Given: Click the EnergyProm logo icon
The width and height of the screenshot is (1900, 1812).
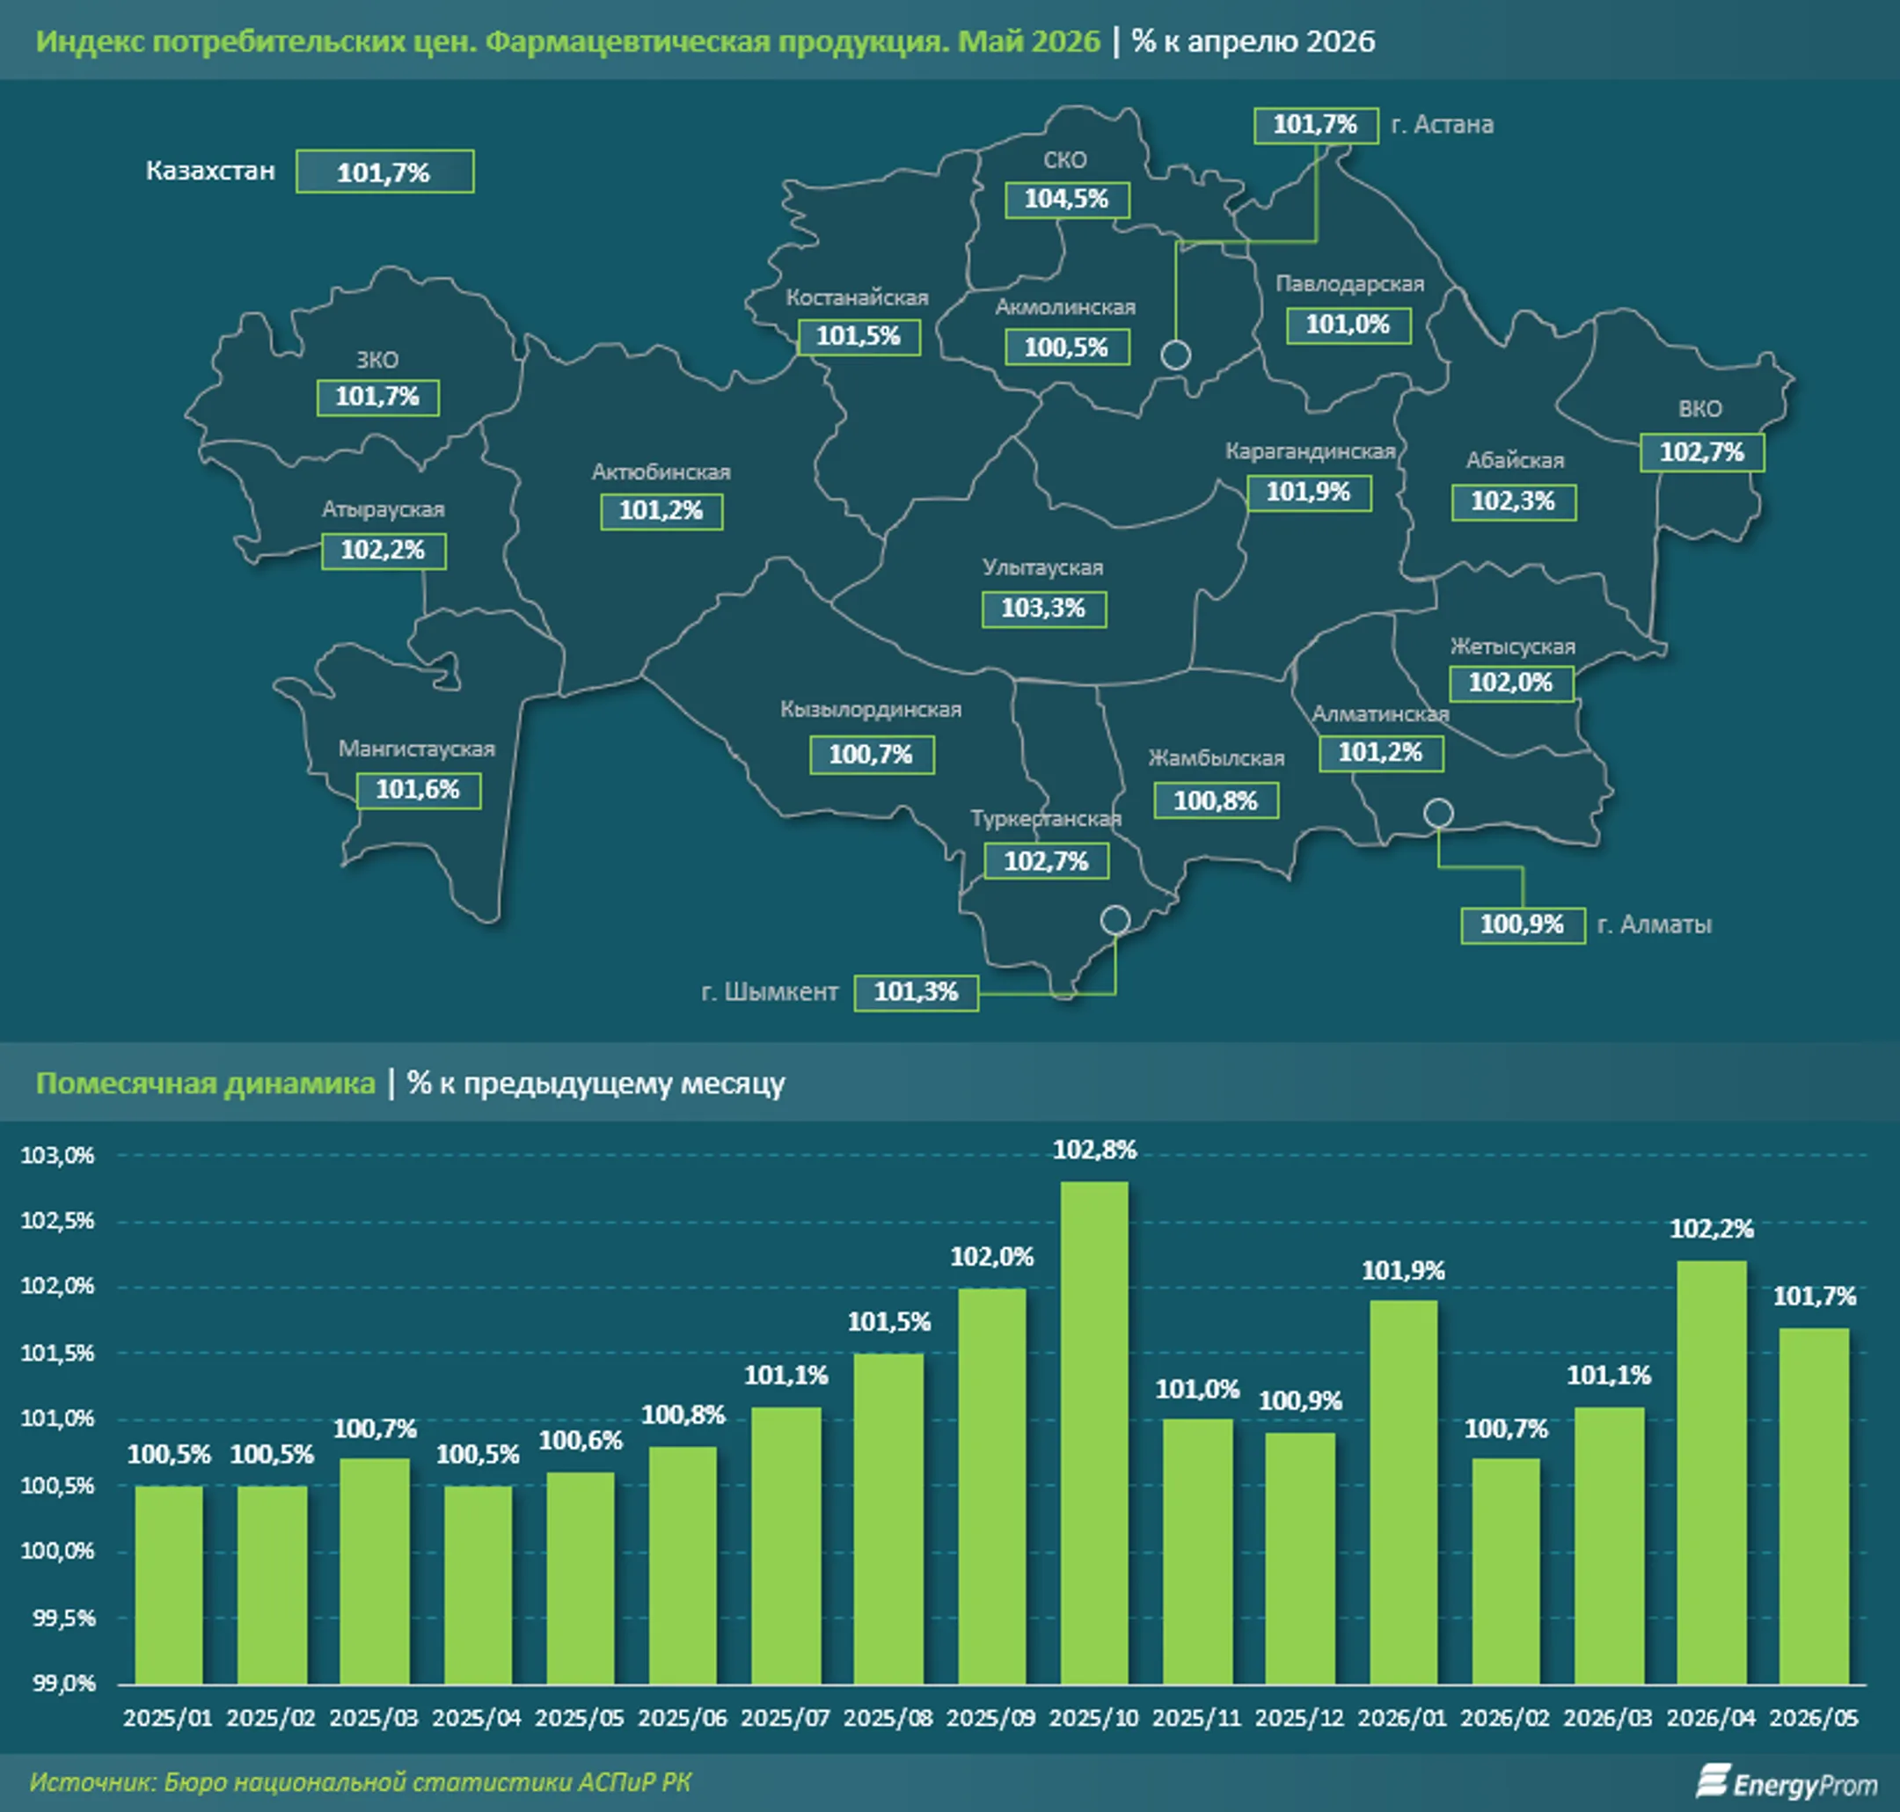Looking at the screenshot, I should click(1712, 1781).
